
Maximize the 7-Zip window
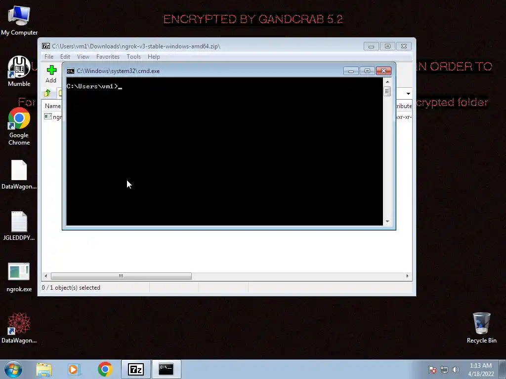pyautogui.click(x=387, y=46)
